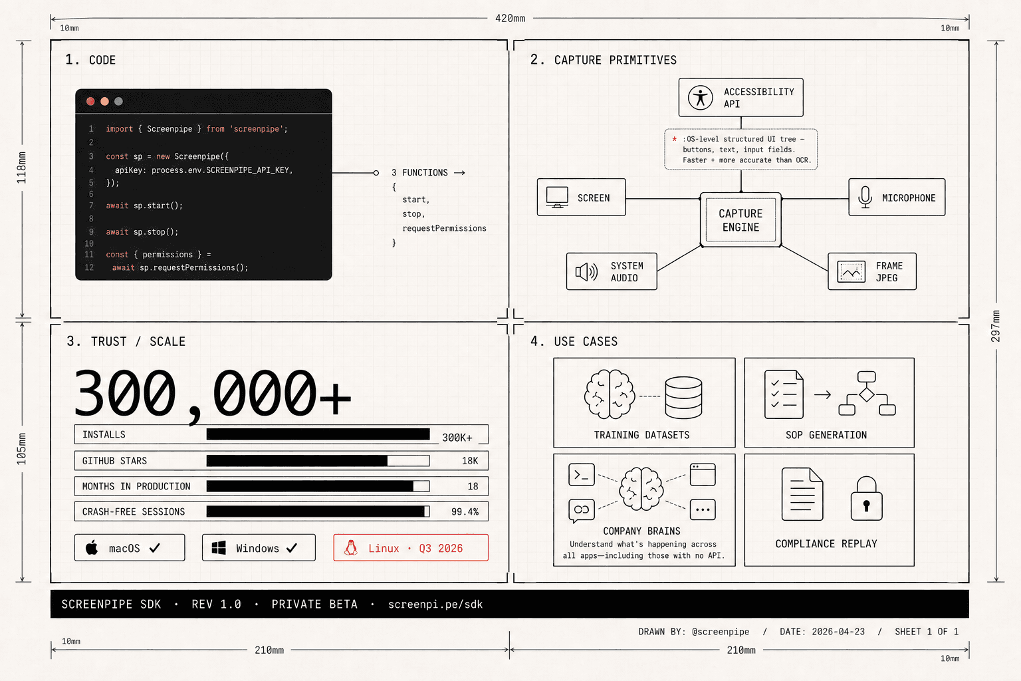Select the Linux Q3 2026 badge
Viewport: 1021px width, 681px height.
click(411, 547)
